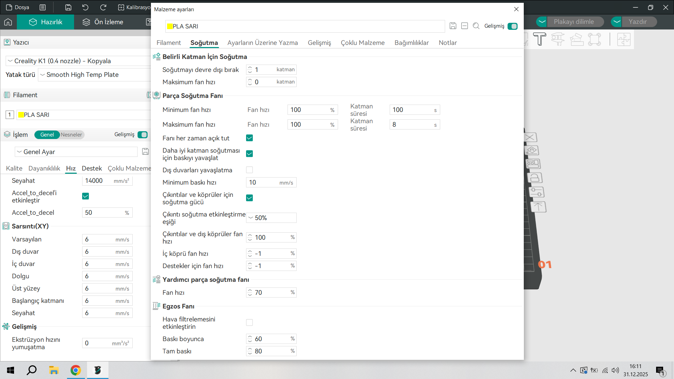Open the Genel Ayar preset dropdown
The image size is (674, 379).
click(76, 152)
